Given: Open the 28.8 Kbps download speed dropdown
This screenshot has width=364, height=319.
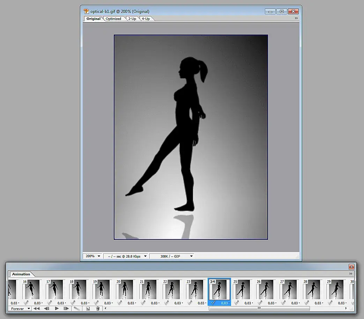Looking at the screenshot, I should point(126,256).
